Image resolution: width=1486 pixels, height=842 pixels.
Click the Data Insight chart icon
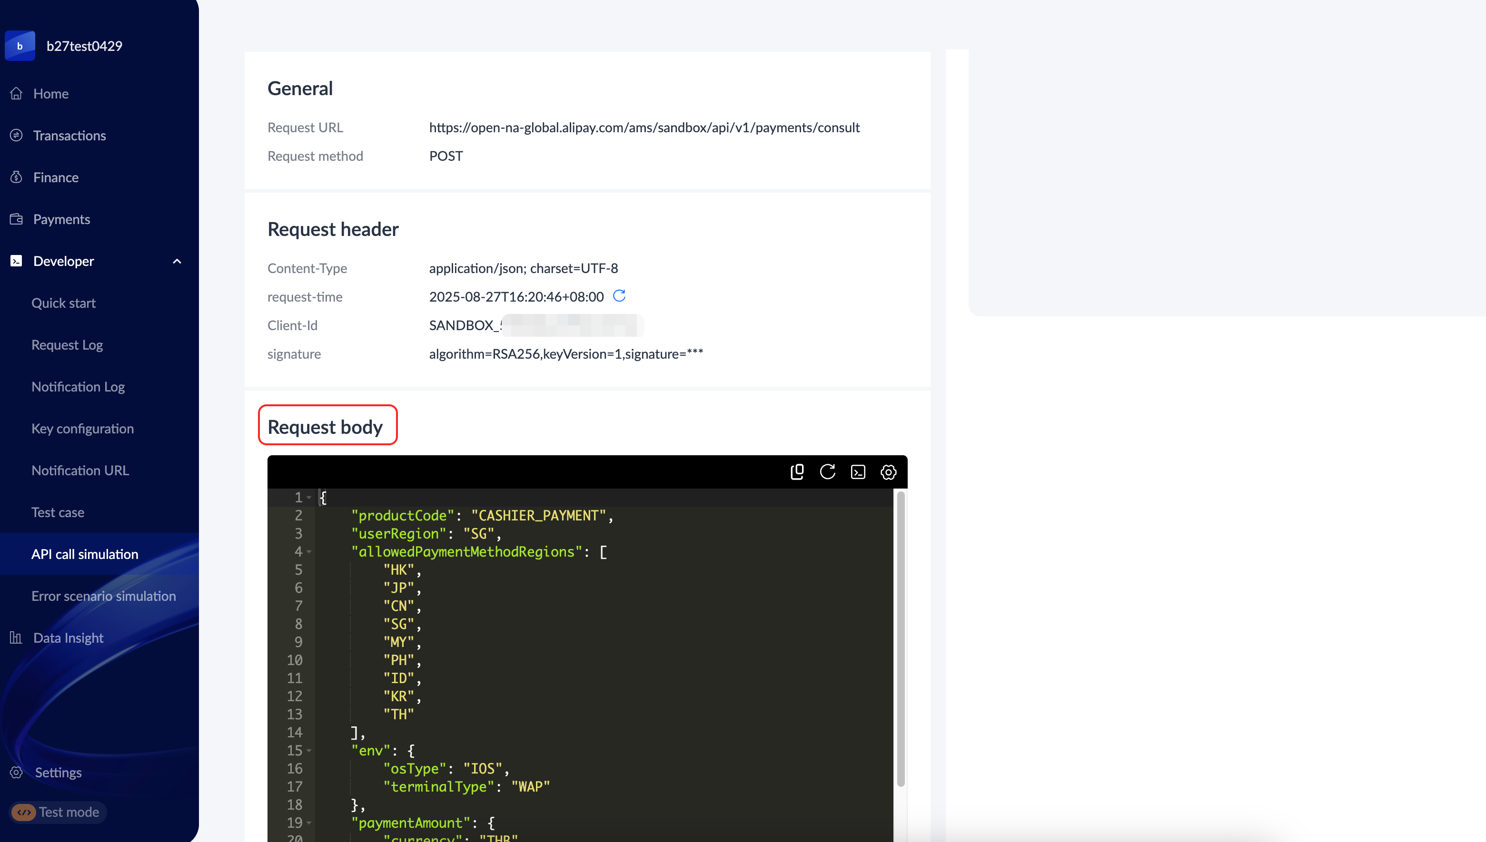(16, 638)
